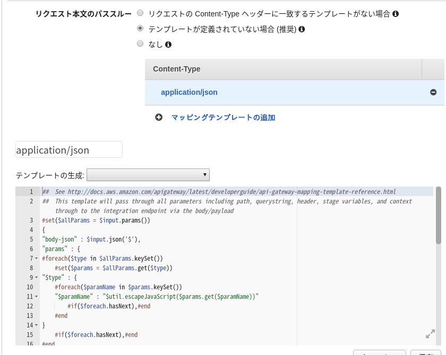This screenshot has width=446, height=355.
Task: Click the application/json template name input field
Action: click(69, 149)
